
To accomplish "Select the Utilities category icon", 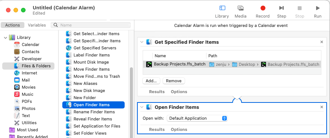I will [17, 123].
